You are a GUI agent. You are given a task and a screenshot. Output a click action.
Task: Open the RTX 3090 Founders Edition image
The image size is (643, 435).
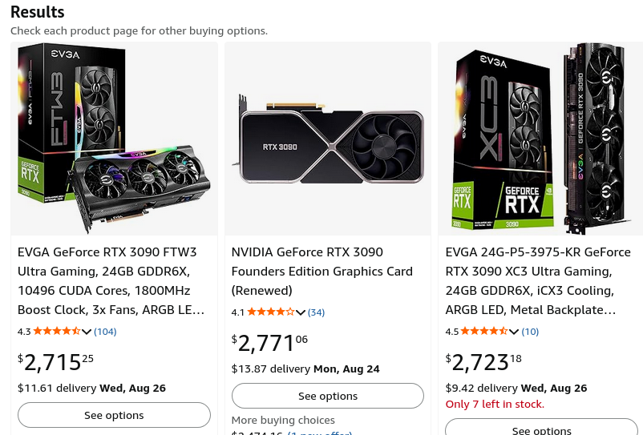point(328,139)
